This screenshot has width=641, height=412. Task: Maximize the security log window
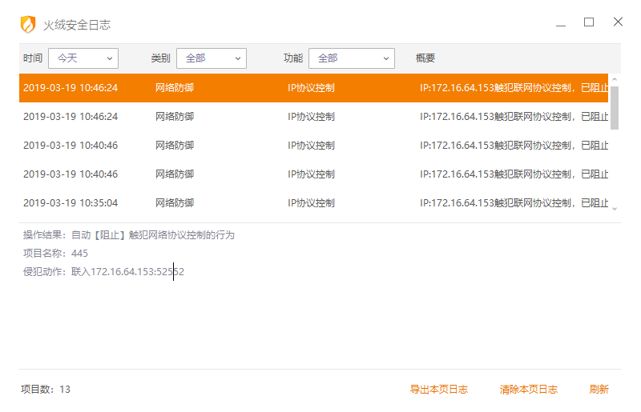(x=589, y=22)
